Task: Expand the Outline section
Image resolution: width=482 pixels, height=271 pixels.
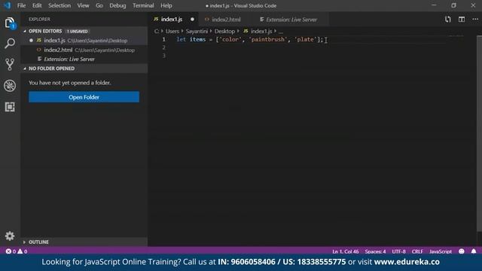Action: (x=25, y=242)
